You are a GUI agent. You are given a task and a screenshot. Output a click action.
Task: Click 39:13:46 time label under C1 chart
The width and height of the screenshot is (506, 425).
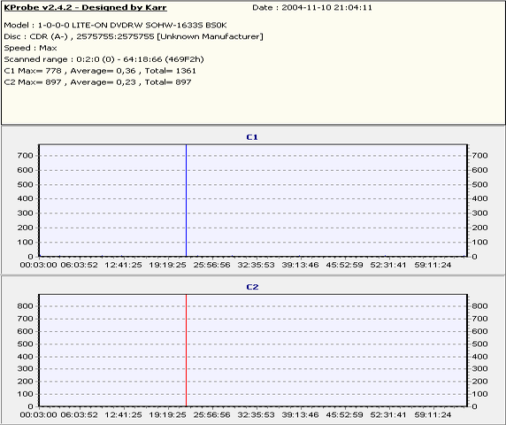click(x=300, y=265)
